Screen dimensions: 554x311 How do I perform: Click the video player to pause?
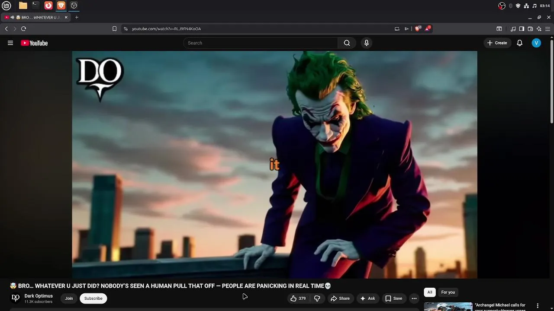coord(274,165)
